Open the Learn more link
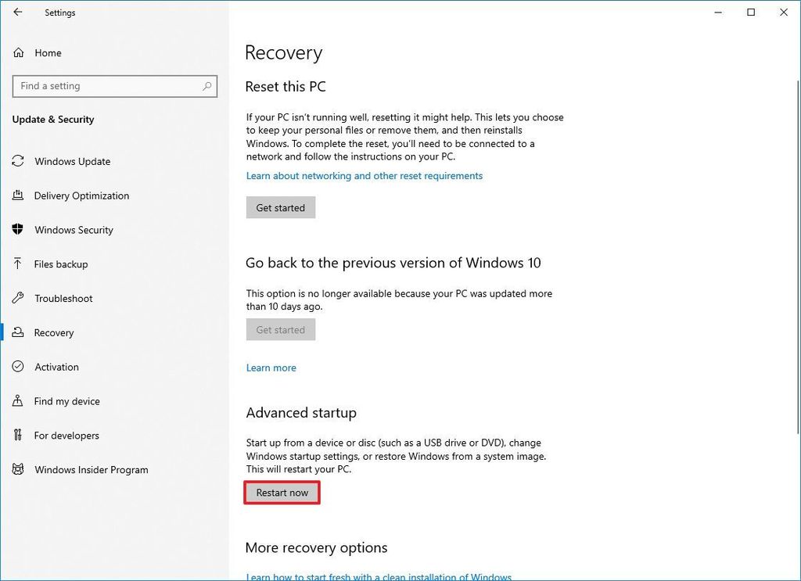The image size is (801, 581). coord(271,368)
